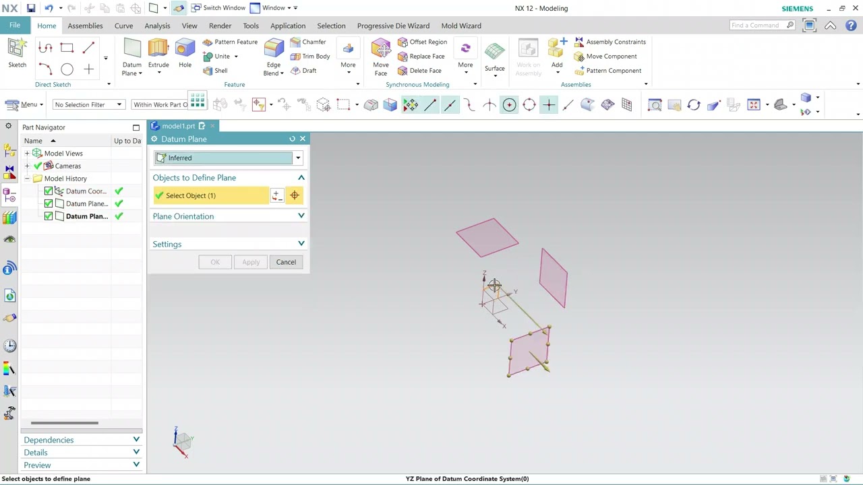Click the Part Navigator horizontal scrollbar
Viewport: 863px width, 485px height.
pyautogui.click(x=65, y=423)
